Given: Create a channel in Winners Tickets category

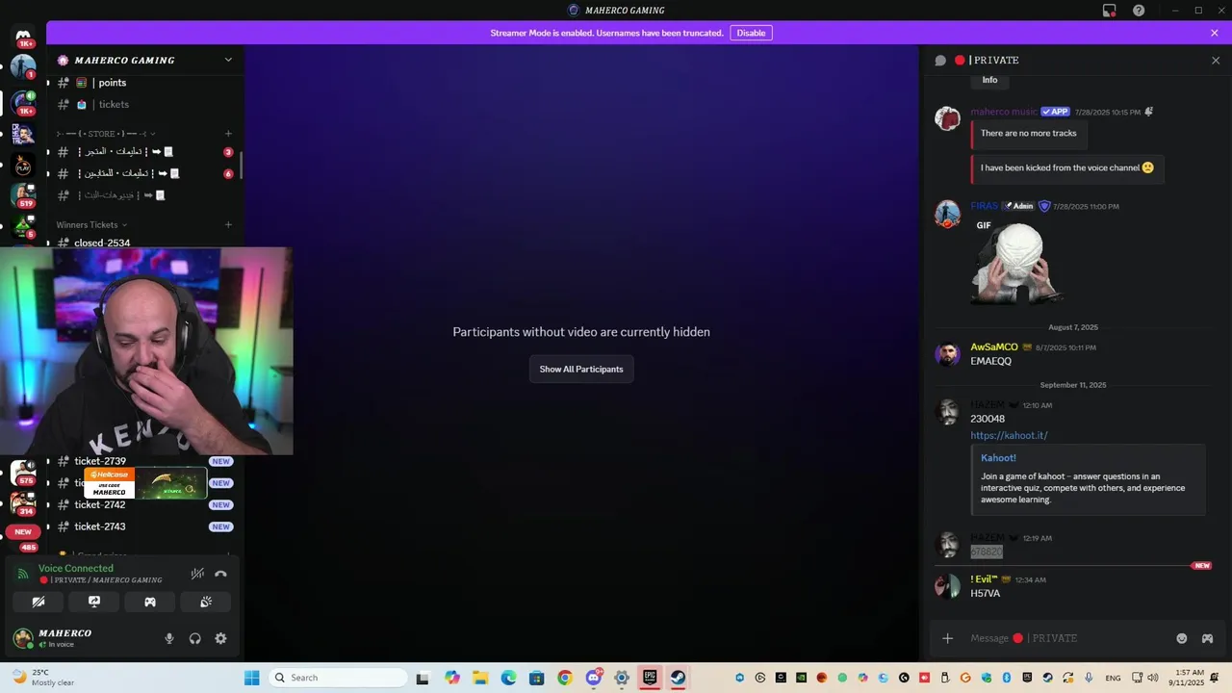Looking at the screenshot, I should click(x=228, y=224).
